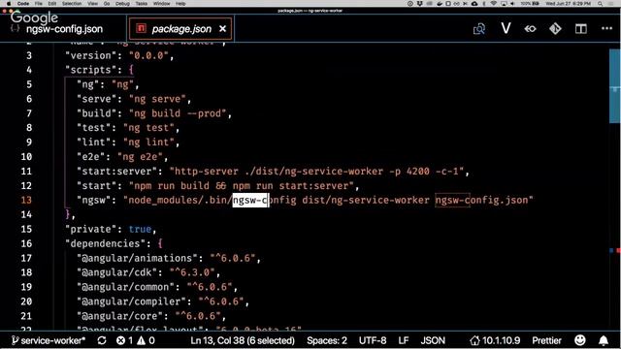Screen dimensions: 621x349
Task: Click the 10.1.10.9 home status item
Action: (495, 340)
